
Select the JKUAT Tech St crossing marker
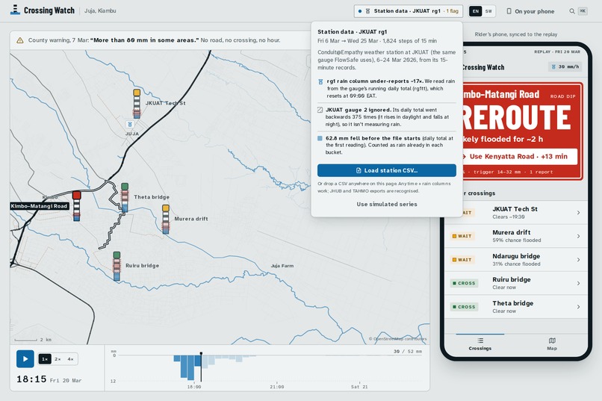pyautogui.click(x=137, y=103)
